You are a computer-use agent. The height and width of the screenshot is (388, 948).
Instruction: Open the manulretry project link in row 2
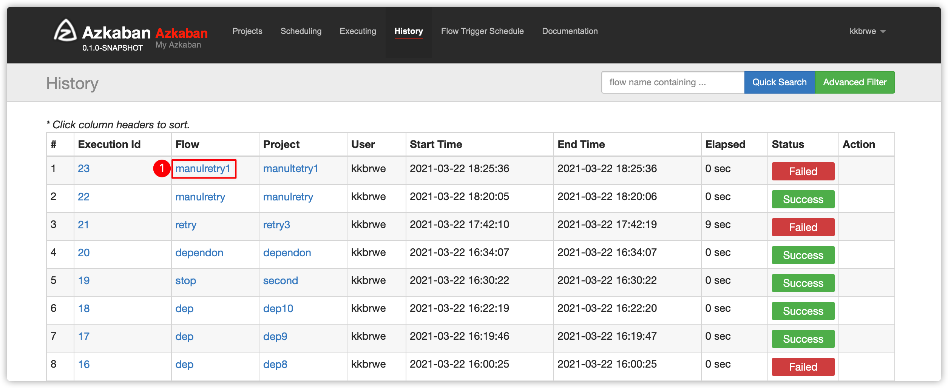pyautogui.click(x=288, y=197)
